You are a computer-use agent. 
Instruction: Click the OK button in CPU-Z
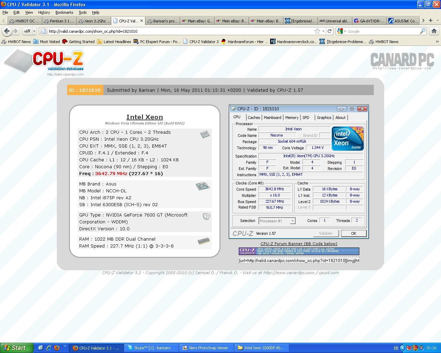point(353,233)
